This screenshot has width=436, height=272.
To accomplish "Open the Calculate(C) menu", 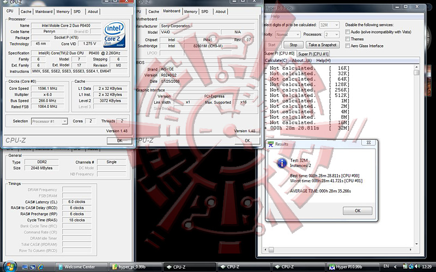I will click(x=276, y=60).
